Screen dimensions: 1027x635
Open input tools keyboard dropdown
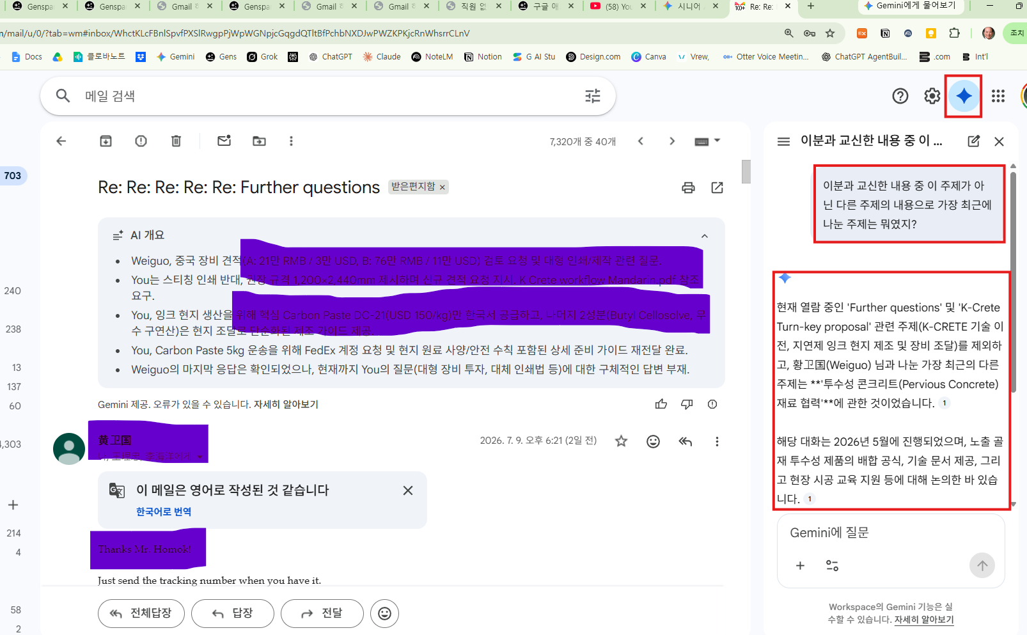(x=707, y=141)
